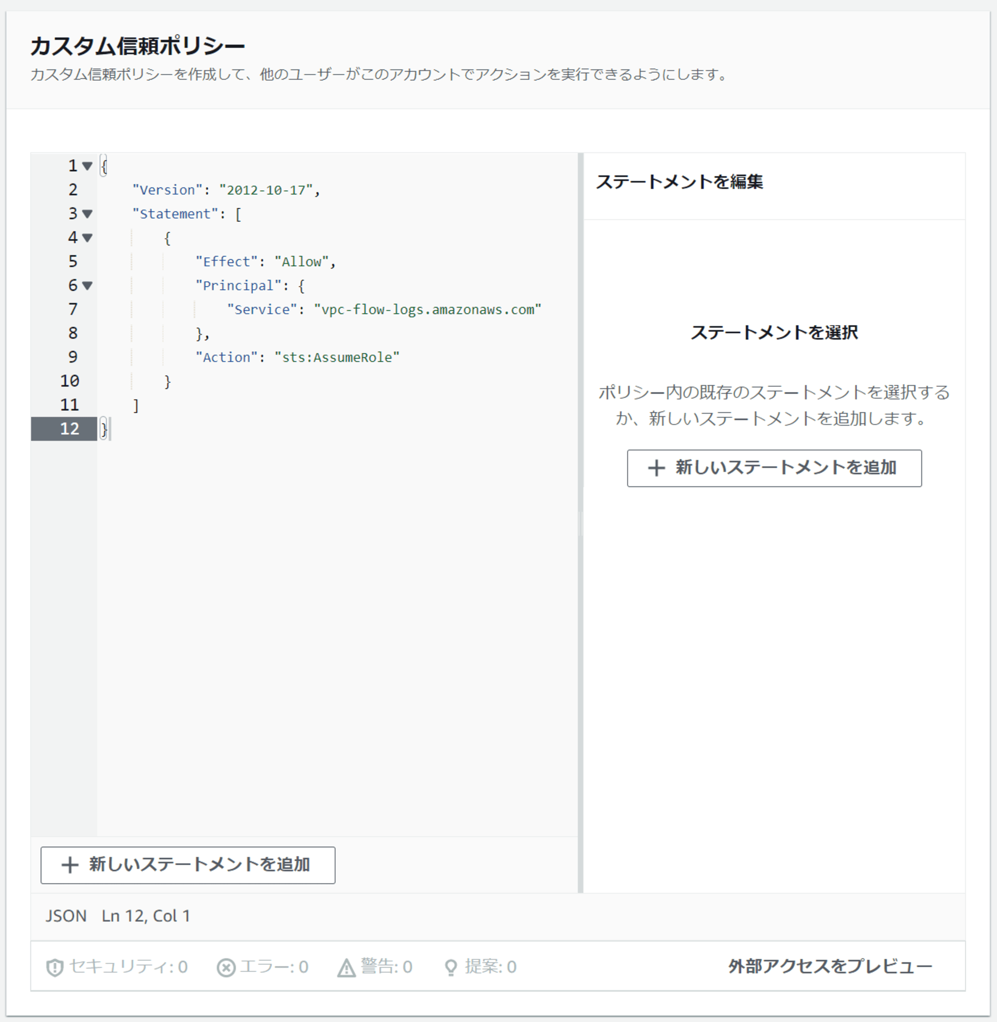
Task: Click the plus icon on the right panel's add button
Action: coord(657,468)
